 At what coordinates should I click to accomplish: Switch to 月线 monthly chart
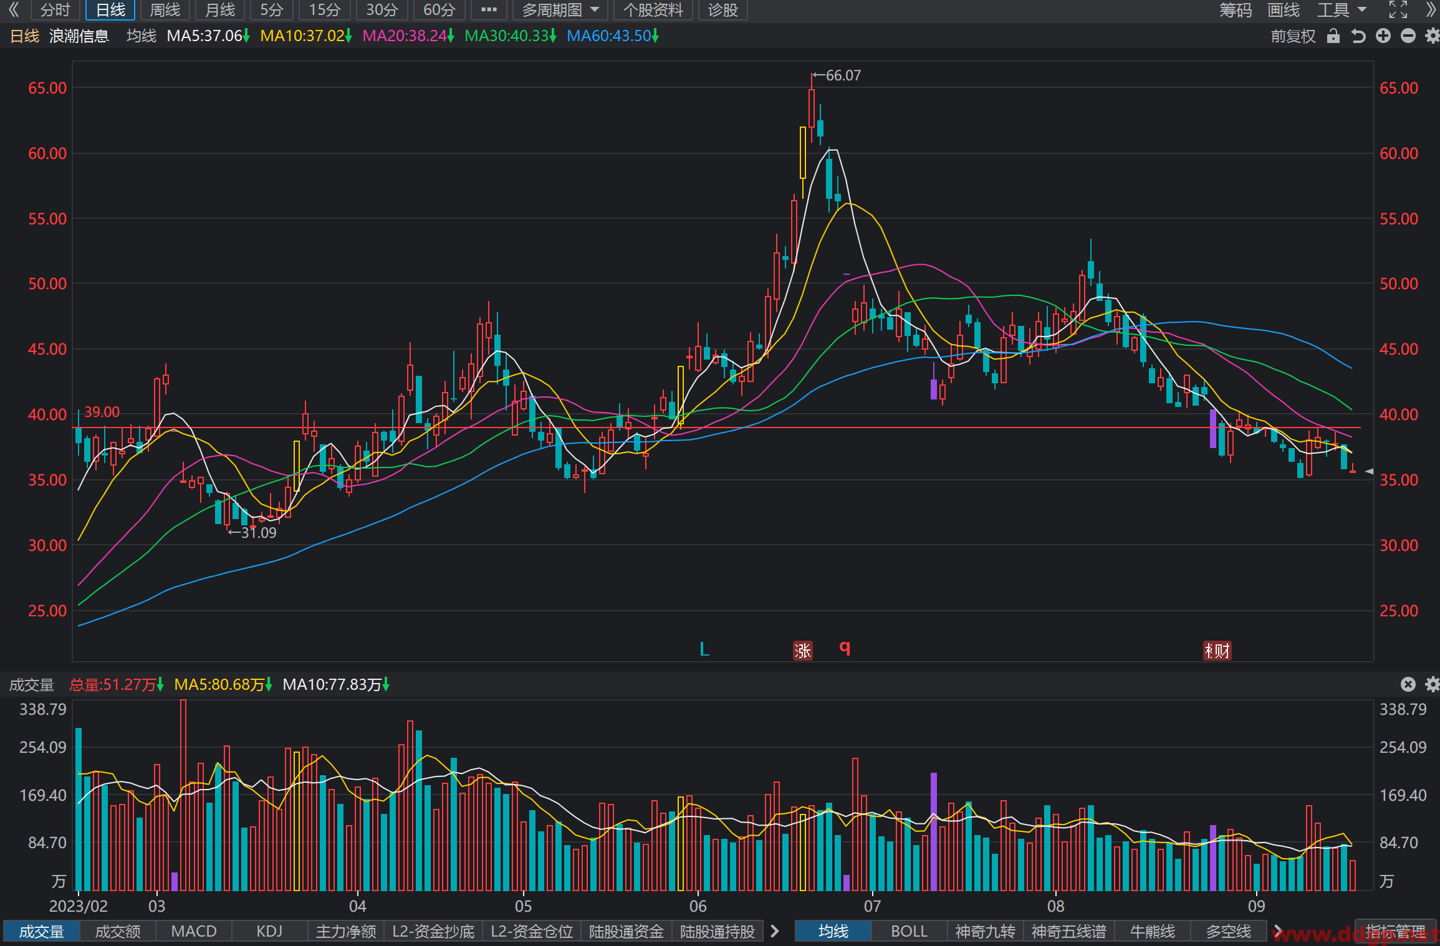[x=220, y=10]
